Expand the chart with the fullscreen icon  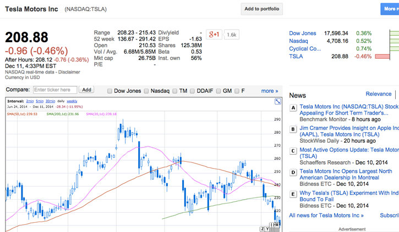pyautogui.click(x=277, y=101)
